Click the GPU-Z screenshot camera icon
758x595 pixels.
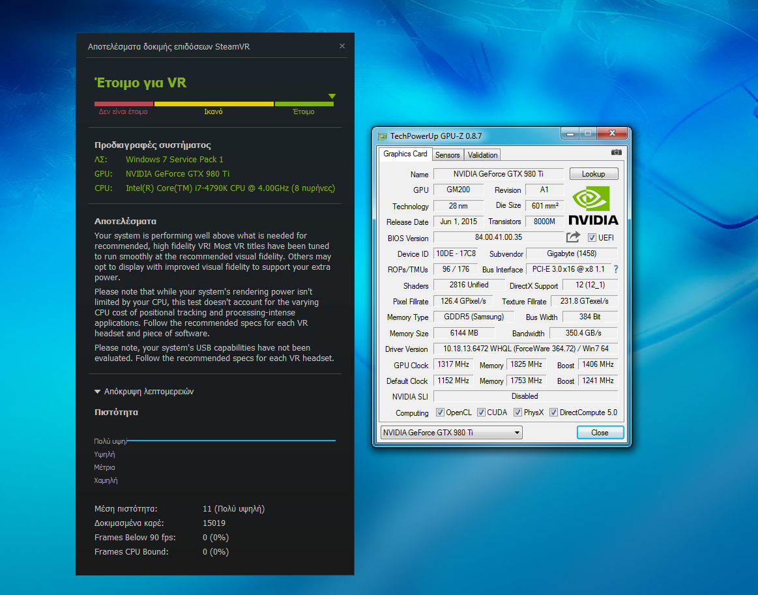(617, 152)
